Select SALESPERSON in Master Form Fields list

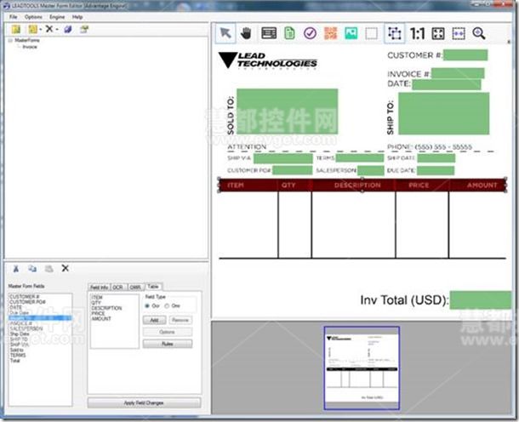click(26, 328)
